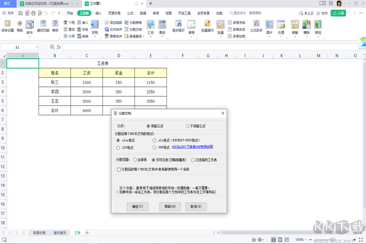This screenshot has height=244, width=366.
Task: Open the cell name box dropdown arrow
Action: click(x=37, y=47)
